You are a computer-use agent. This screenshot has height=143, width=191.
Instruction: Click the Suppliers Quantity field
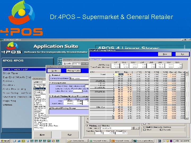pyautogui.click(x=99, y=133)
